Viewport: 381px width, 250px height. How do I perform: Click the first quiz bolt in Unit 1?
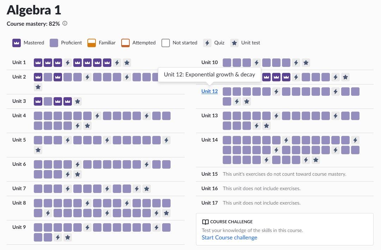(68, 63)
